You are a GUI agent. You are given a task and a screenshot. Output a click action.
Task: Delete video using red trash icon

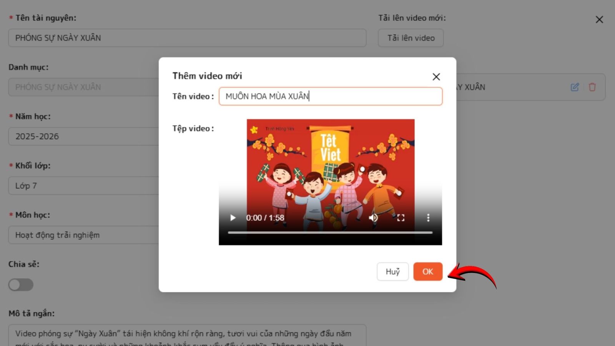point(592,87)
